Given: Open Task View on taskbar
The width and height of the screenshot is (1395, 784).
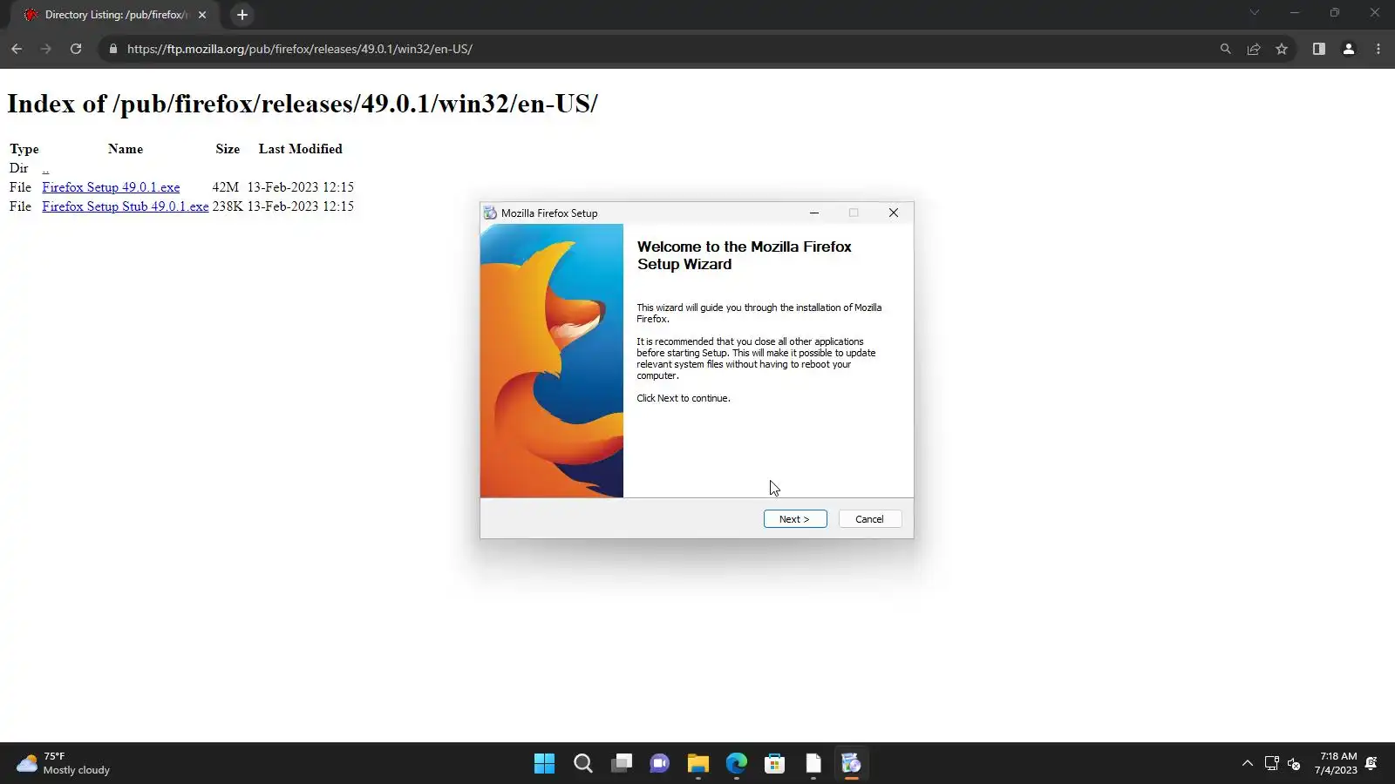Looking at the screenshot, I should tap(622, 764).
